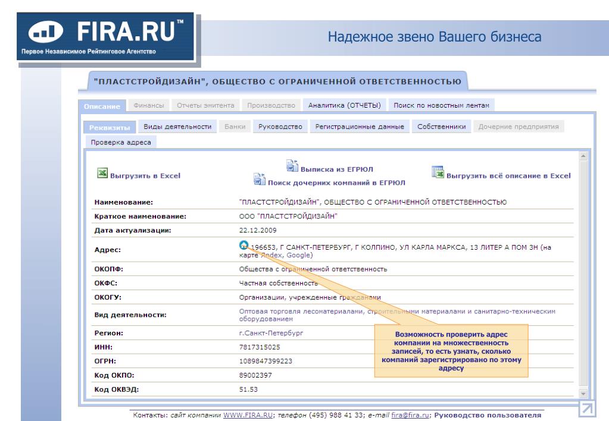Click the vertical scrollbar track
This screenshot has height=421, width=609.
click(x=583, y=275)
